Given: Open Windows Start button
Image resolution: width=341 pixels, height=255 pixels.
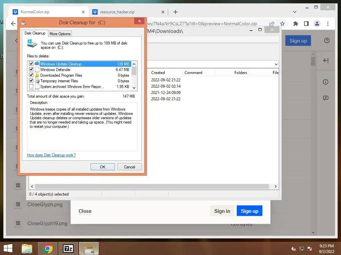Looking at the screenshot, I should coord(8,248).
